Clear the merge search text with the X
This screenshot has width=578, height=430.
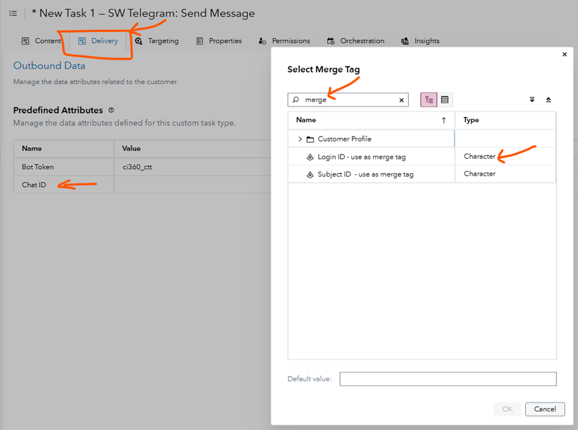pyautogui.click(x=402, y=99)
